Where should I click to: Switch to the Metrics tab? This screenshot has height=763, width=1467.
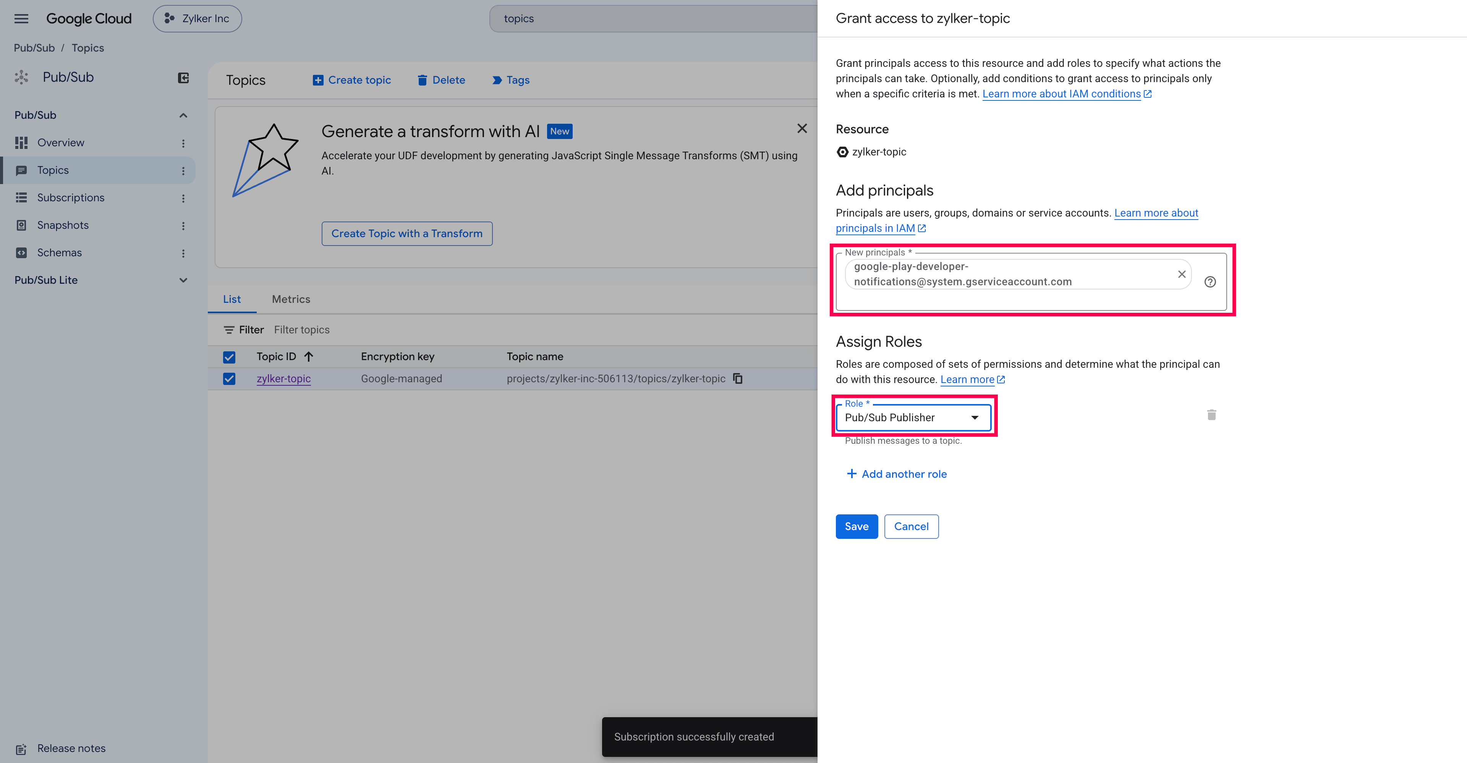click(291, 299)
